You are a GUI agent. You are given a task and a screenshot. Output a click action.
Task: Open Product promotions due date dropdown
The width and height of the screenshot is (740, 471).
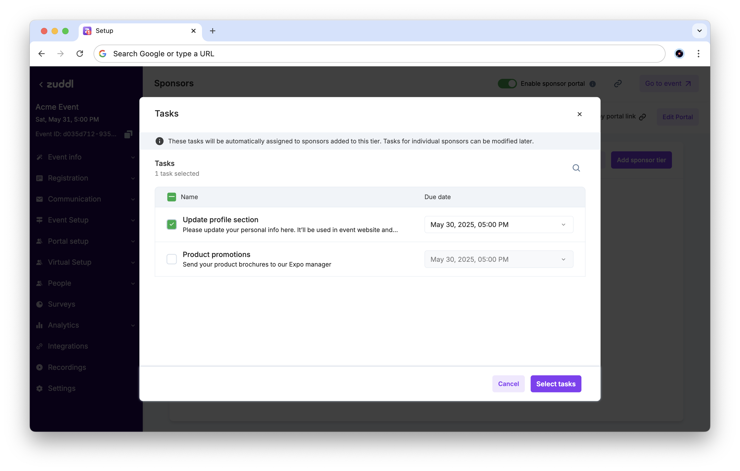click(498, 259)
